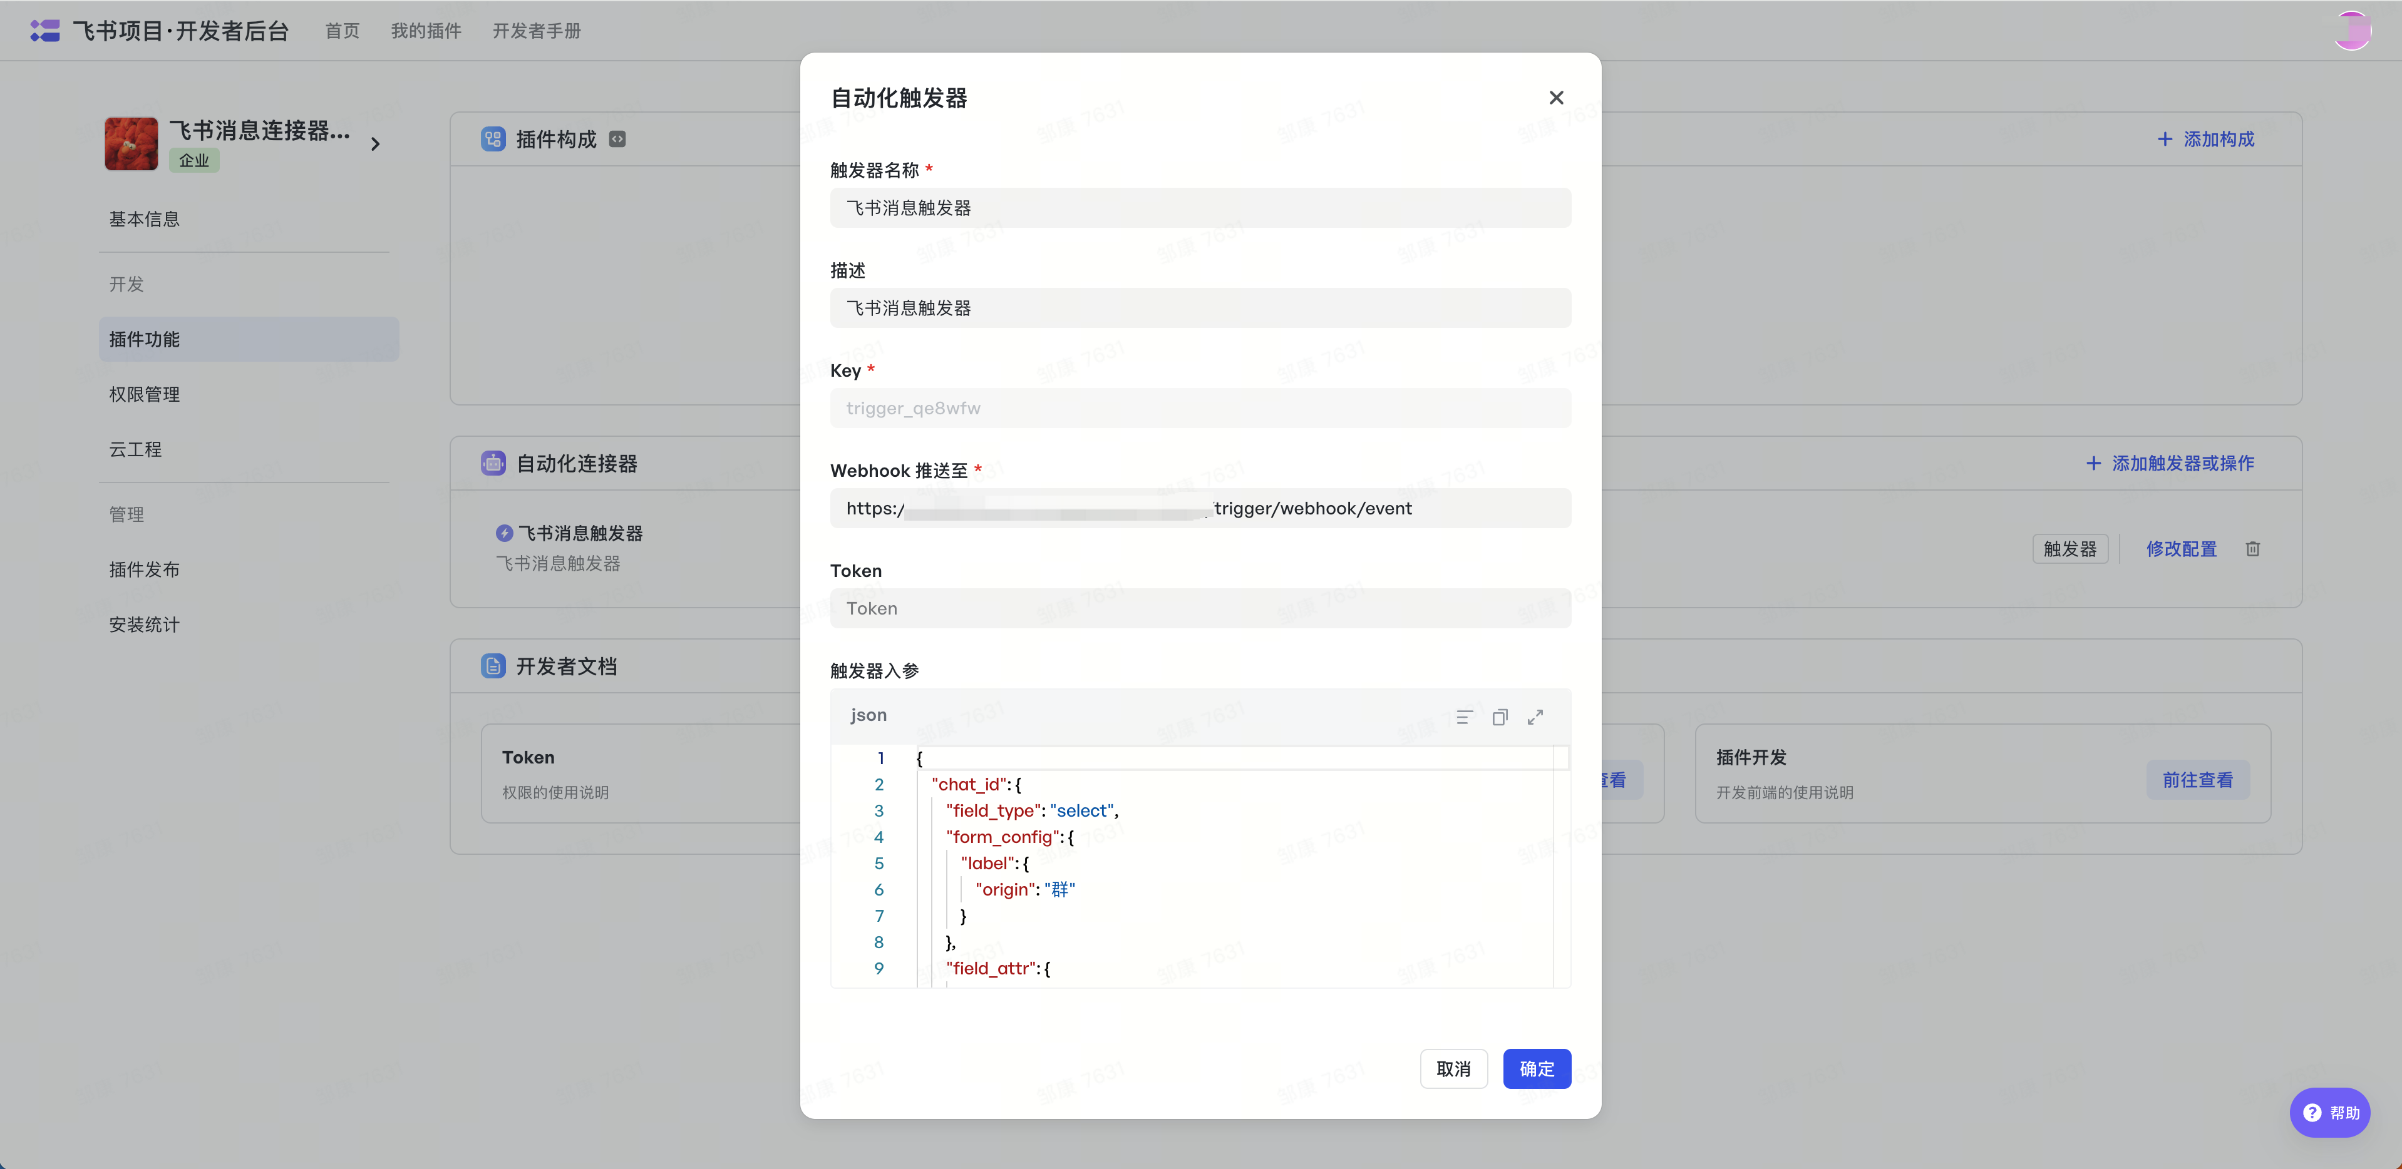Click 添加触发器或操作 link
Viewport: 2402px width, 1169px height.
(x=2170, y=463)
